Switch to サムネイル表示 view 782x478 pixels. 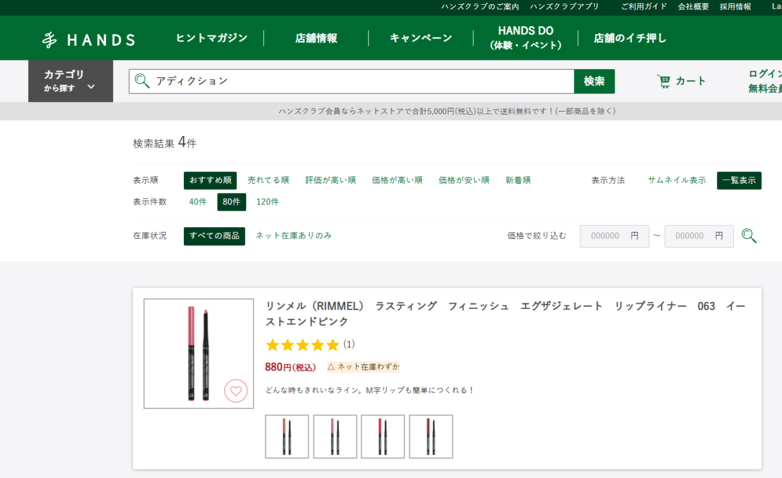click(x=677, y=181)
